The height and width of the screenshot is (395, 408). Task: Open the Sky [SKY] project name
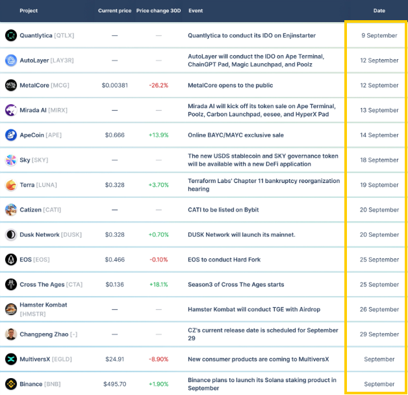[34, 160]
